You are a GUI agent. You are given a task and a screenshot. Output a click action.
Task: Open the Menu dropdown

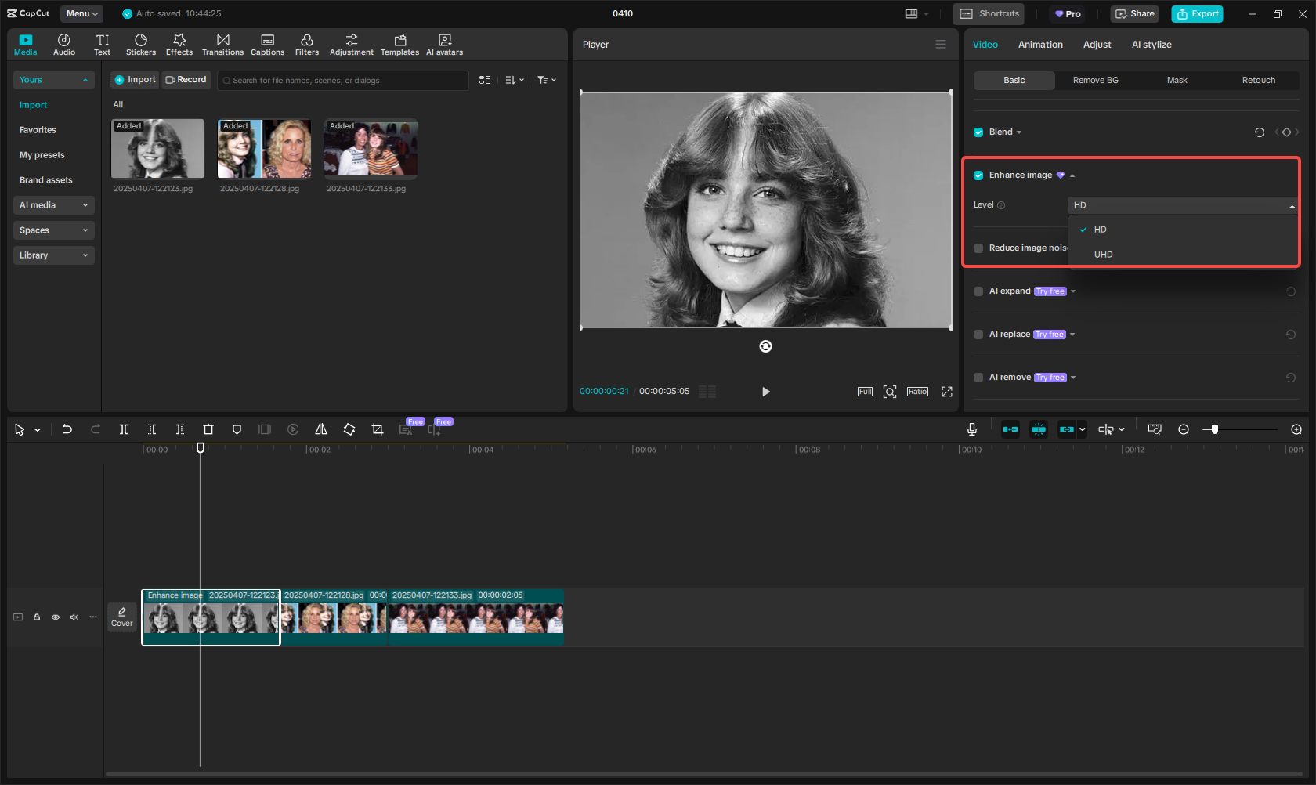[x=82, y=13]
